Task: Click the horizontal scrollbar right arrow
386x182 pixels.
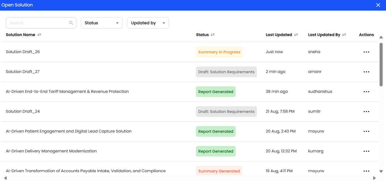Action: [374, 178]
